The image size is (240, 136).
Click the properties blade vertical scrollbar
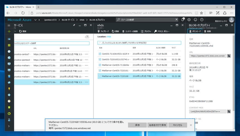[x=233, y=73]
